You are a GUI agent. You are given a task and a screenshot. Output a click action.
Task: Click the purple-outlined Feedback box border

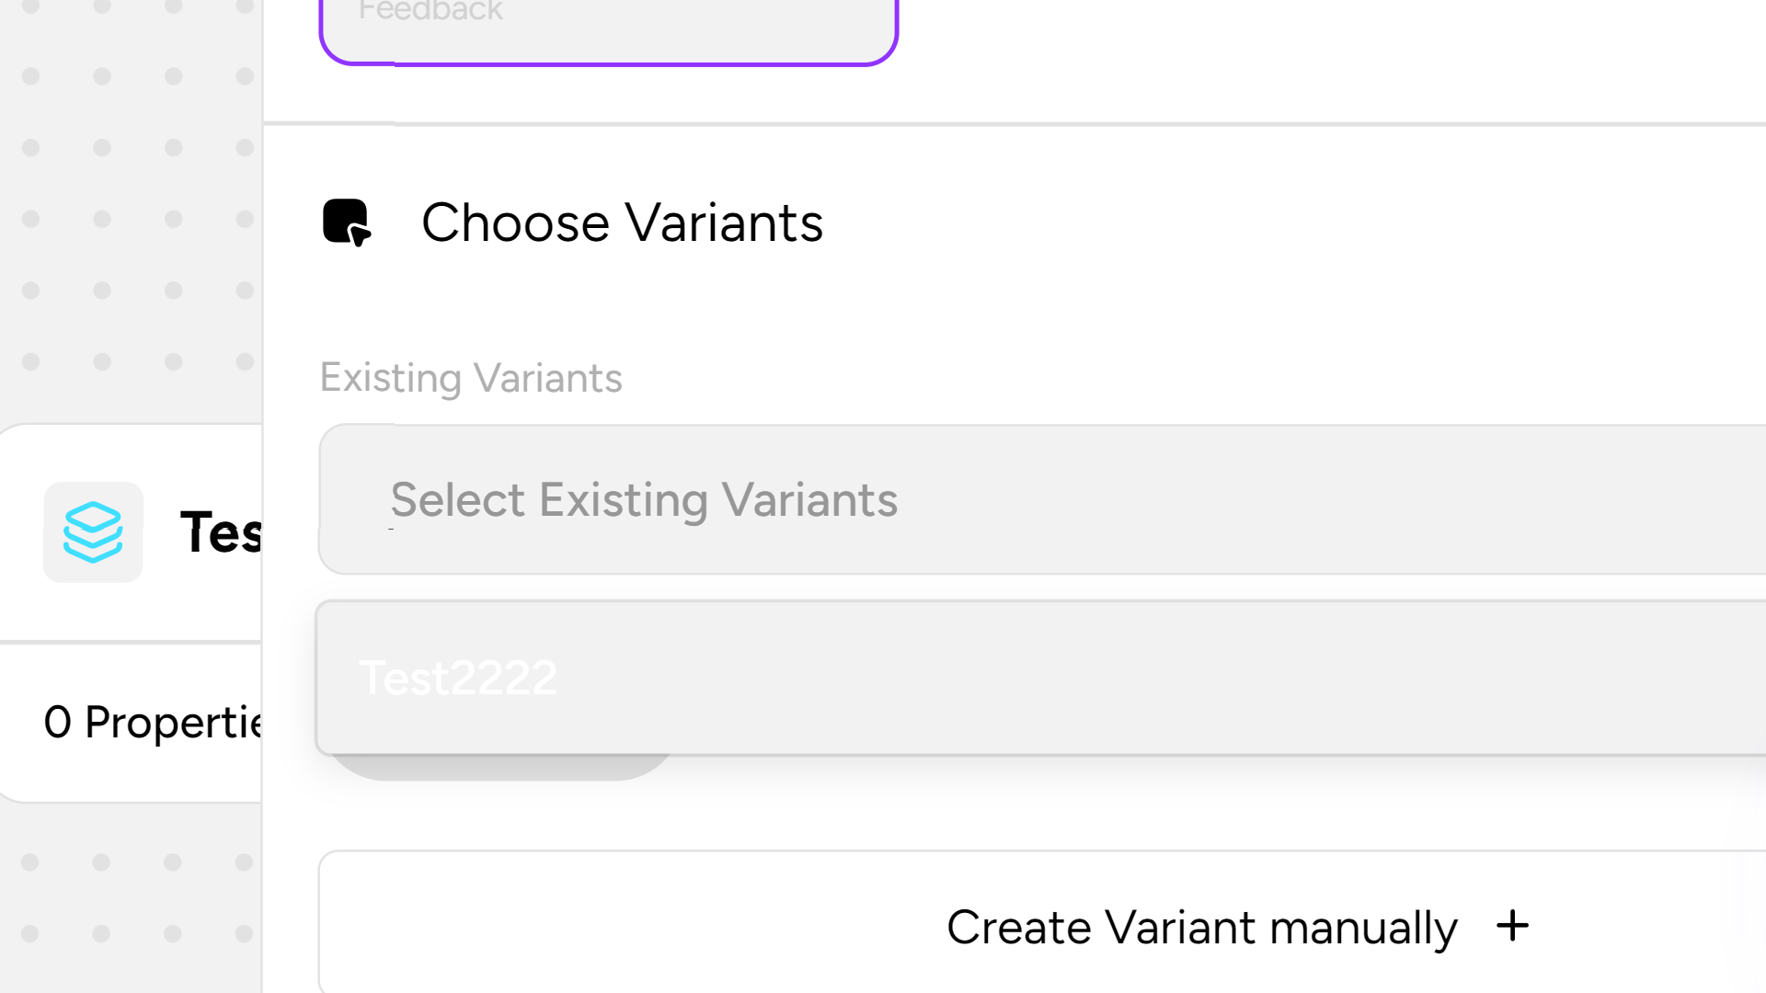(x=644, y=63)
